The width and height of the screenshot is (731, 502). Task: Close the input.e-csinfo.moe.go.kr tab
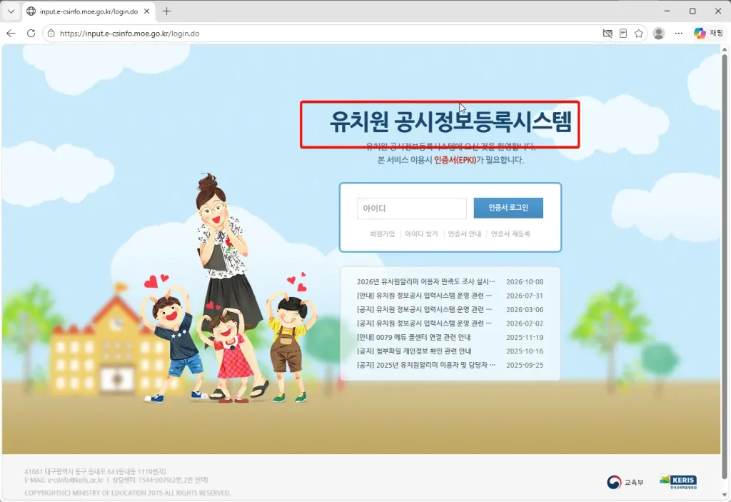[x=146, y=11]
